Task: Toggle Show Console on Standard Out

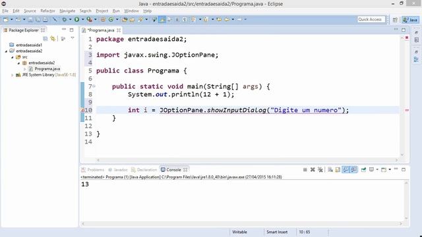Action: (346, 170)
